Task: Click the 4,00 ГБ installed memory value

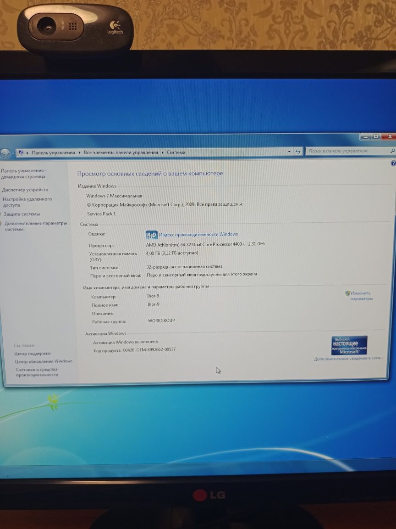Action: point(172,253)
